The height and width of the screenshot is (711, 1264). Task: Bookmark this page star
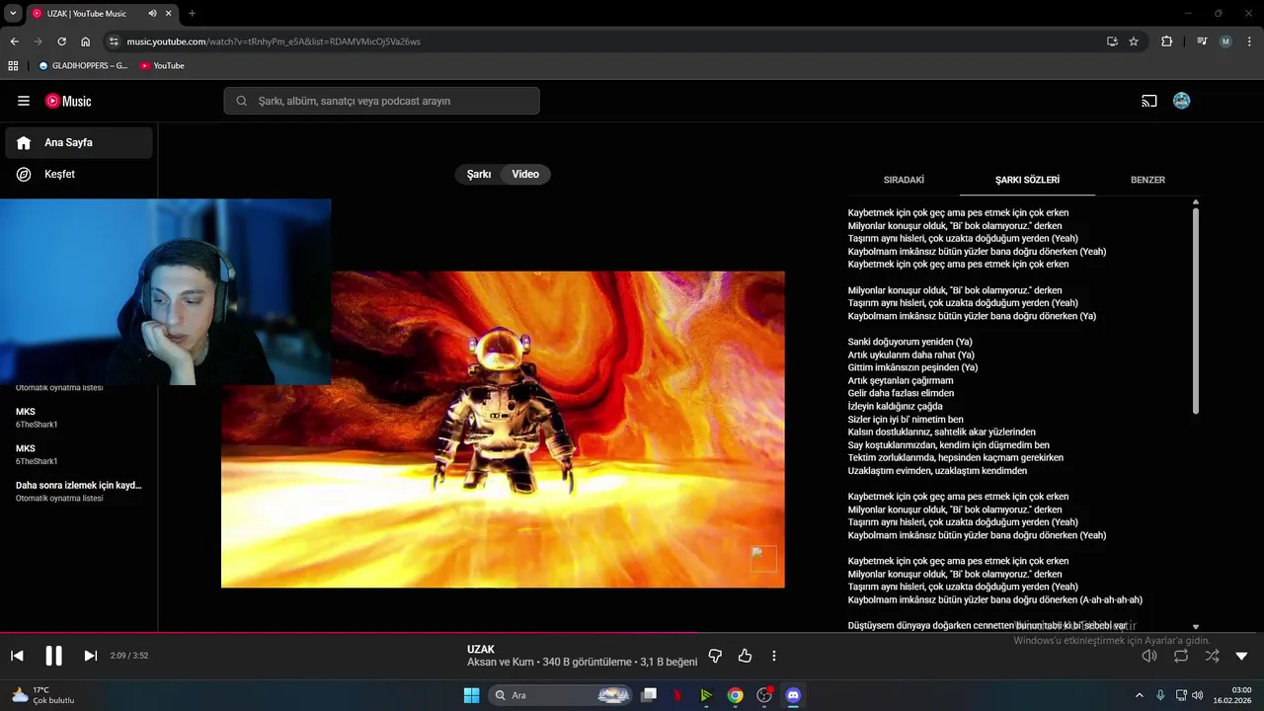point(1134,41)
